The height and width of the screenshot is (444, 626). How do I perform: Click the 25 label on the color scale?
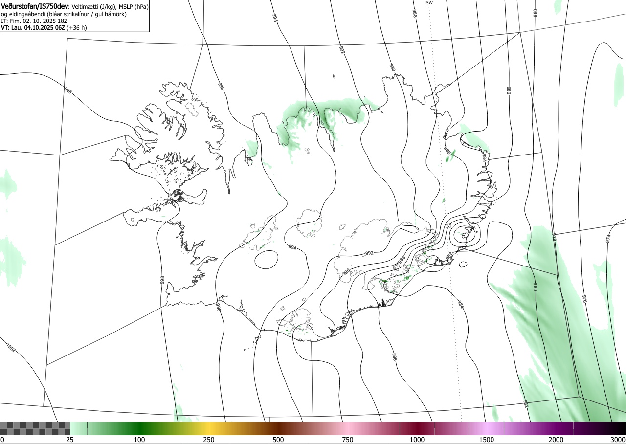coord(70,440)
